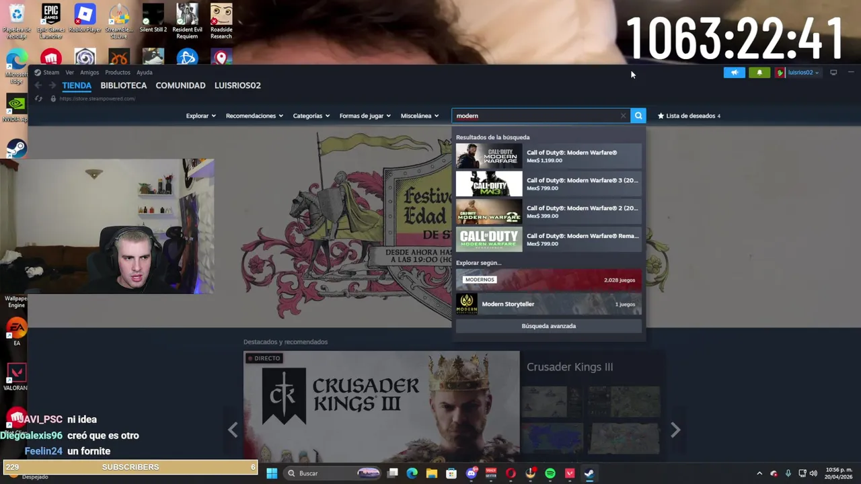The width and height of the screenshot is (861, 484).
Task: Open the VALORANT desktop icon
Action: (16, 376)
